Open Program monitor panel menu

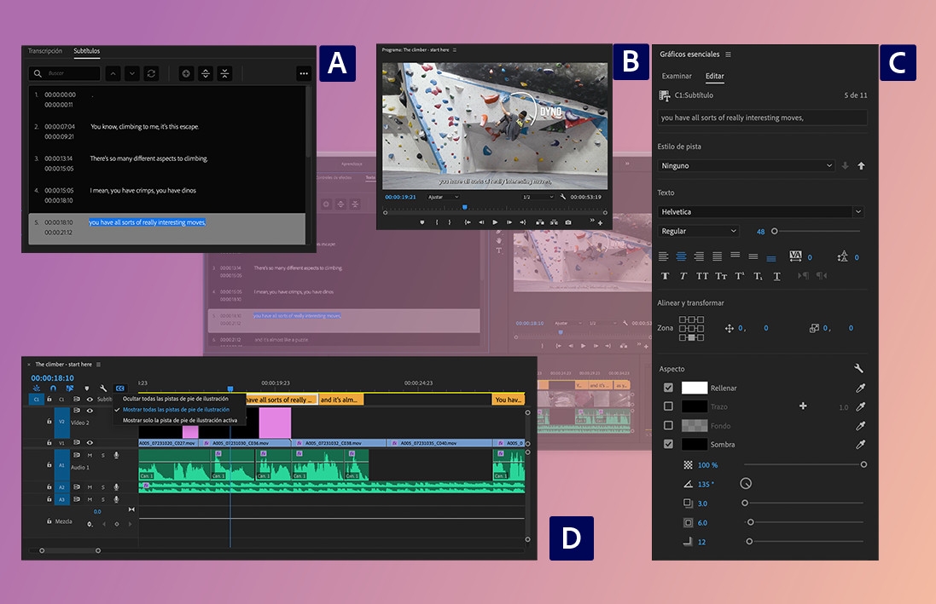[455, 50]
